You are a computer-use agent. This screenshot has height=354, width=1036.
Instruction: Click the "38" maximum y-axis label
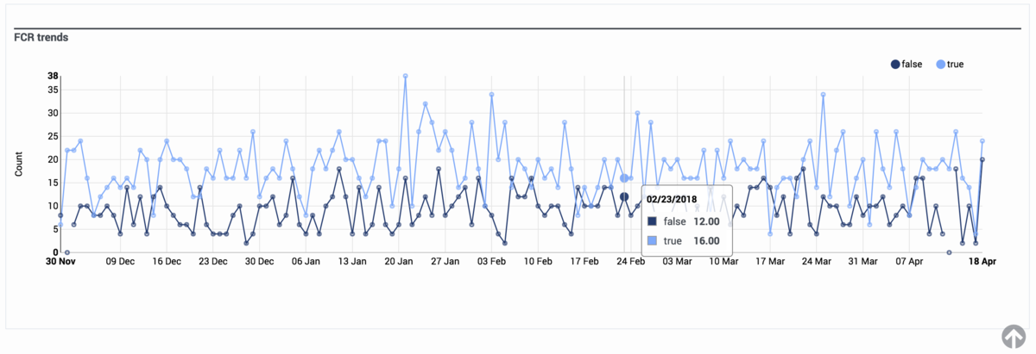pyautogui.click(x=53, y=76)
